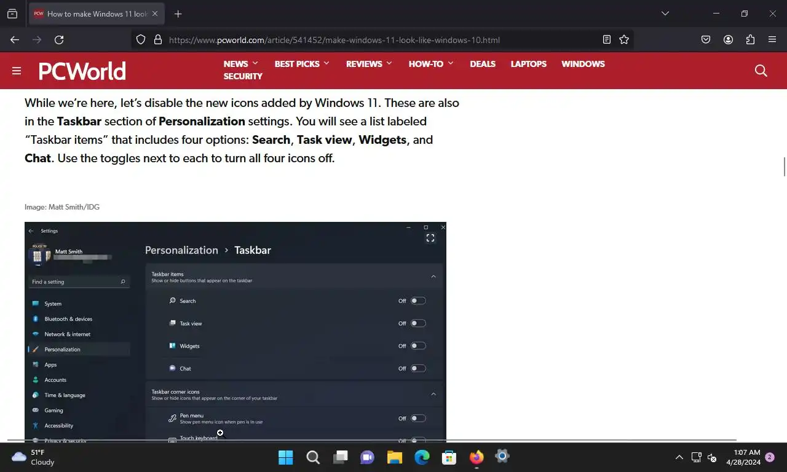
Task: Open Pocket save icon
Action: (x=706, y=39)
